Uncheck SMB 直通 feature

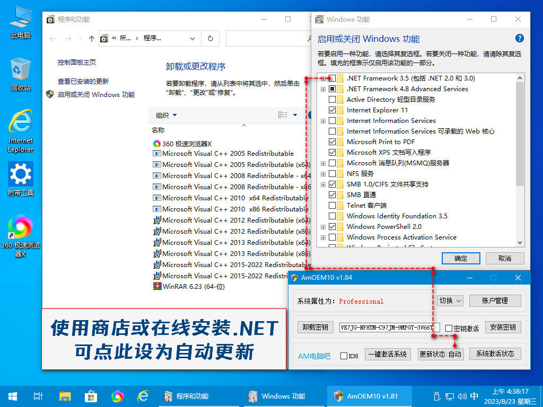(x=332, y=195)
